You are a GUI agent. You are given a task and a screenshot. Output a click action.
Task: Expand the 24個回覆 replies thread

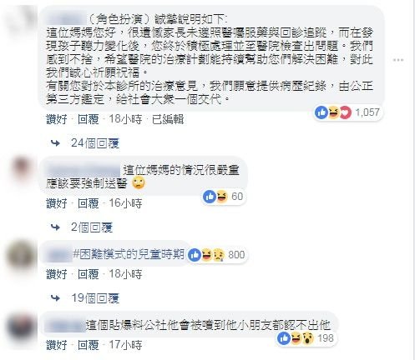point(95,143)
